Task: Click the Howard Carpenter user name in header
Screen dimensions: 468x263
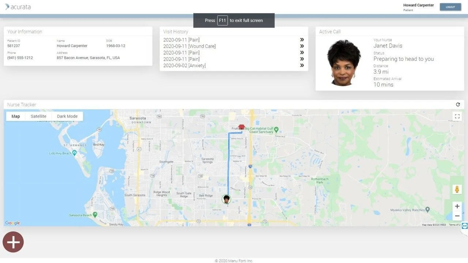Action: 418,5
